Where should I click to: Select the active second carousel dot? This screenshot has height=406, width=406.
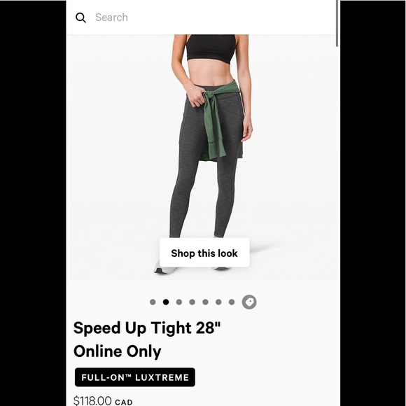166,302
